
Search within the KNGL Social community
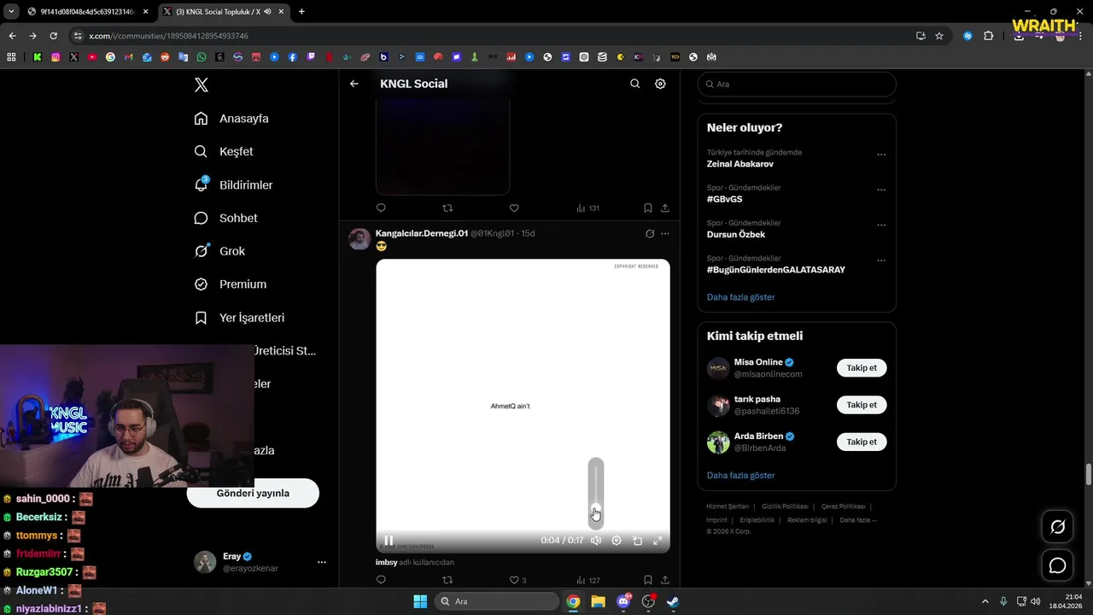point(634,84)
